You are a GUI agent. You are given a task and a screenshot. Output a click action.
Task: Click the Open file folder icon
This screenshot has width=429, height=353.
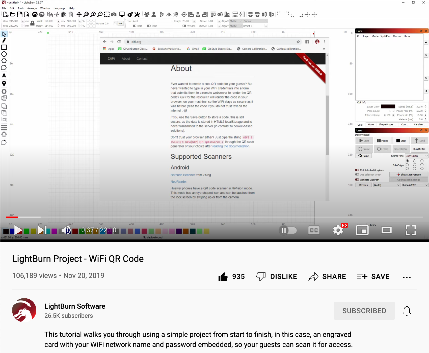pyautogui.click(x=13, y=14)
